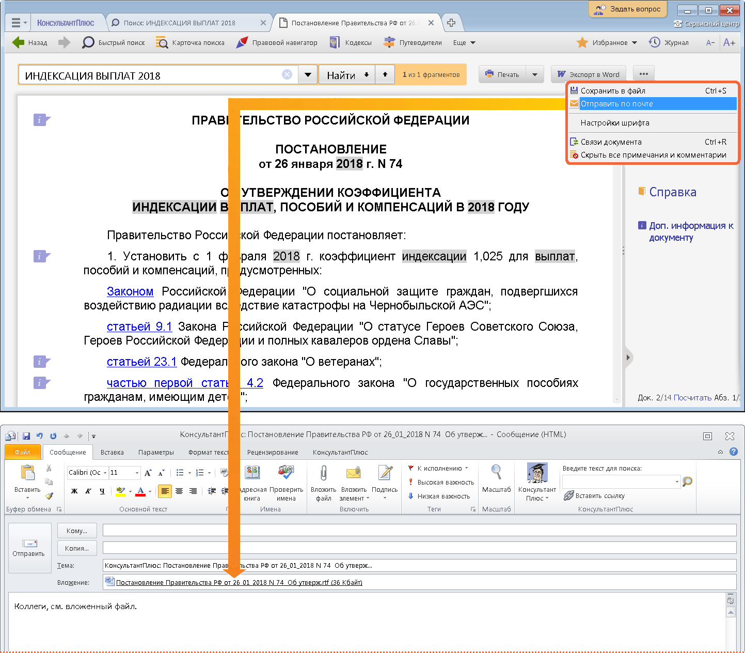Open the статьей 23.1 hyperlink
The image size is (745, 653).
141,362
